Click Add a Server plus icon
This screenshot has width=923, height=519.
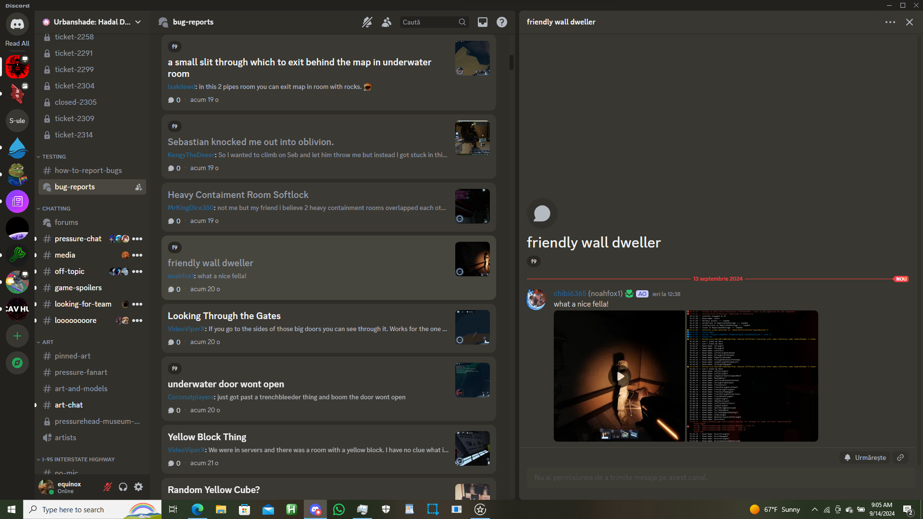pyautogui.click(x=17, y=336)
